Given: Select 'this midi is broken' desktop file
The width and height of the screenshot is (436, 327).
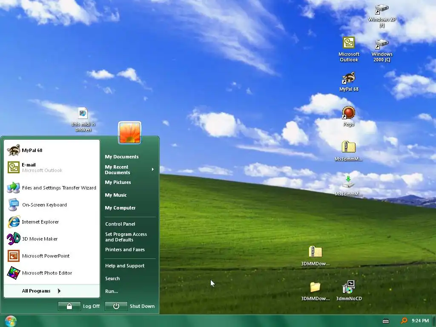Looking at the screenshot, I should [83, 119].
